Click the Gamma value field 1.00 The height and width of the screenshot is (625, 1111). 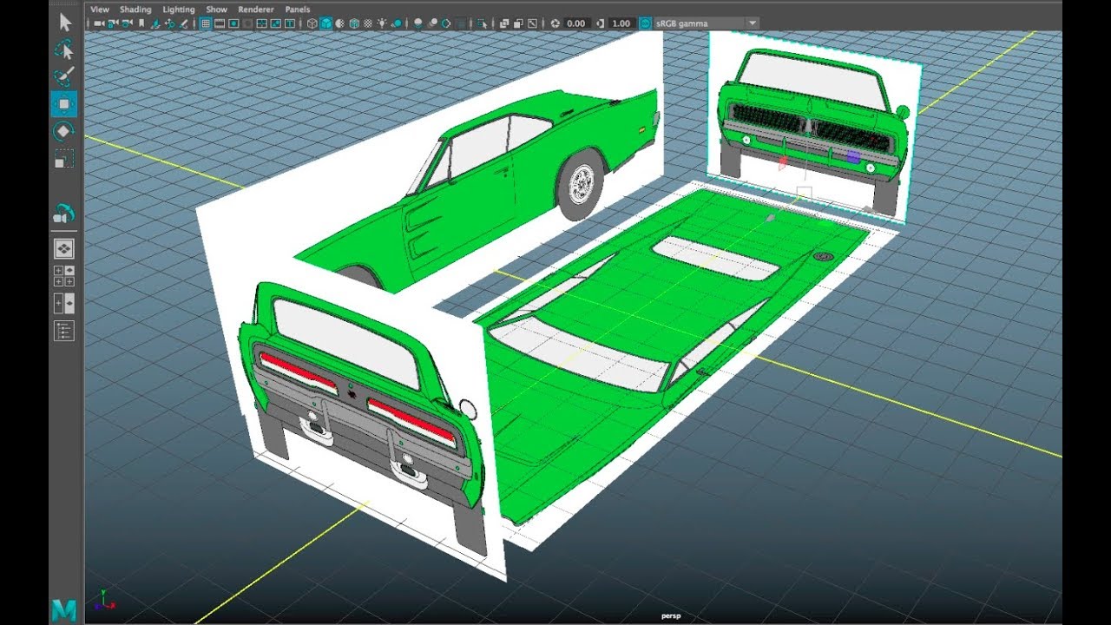tap(621, 23)
